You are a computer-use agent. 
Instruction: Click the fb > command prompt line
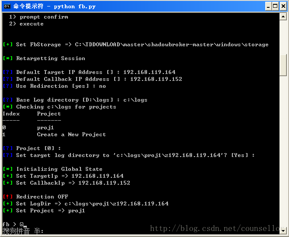[10, 224]
